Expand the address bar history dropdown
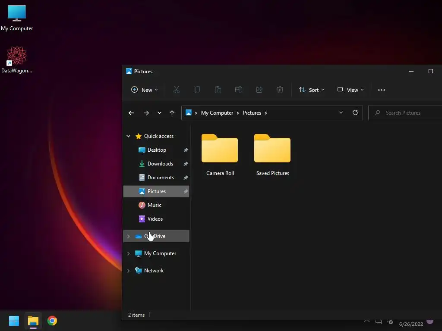This screenshot has height=331, width=442. (341, 112)
